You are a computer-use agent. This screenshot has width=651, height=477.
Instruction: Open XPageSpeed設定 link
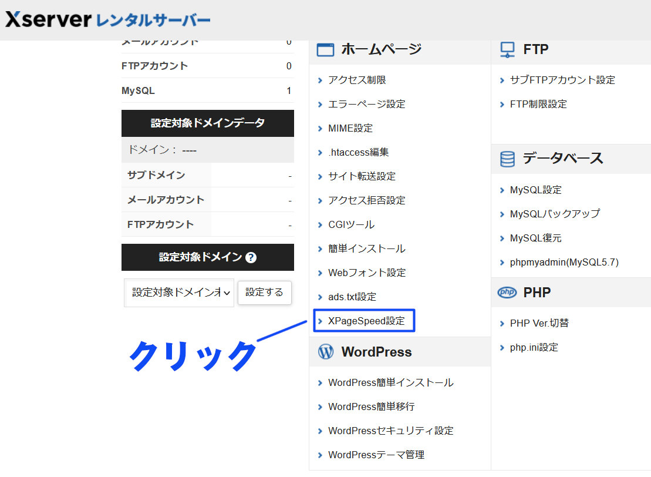coord(366,321)
